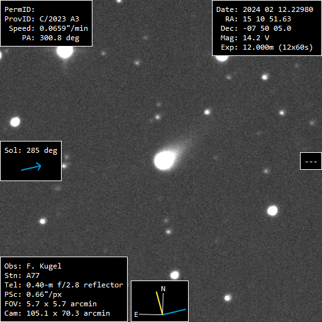
Task: Click the FOV 5.7 x 5.7 arcmin line
Action: pos(50,304)
